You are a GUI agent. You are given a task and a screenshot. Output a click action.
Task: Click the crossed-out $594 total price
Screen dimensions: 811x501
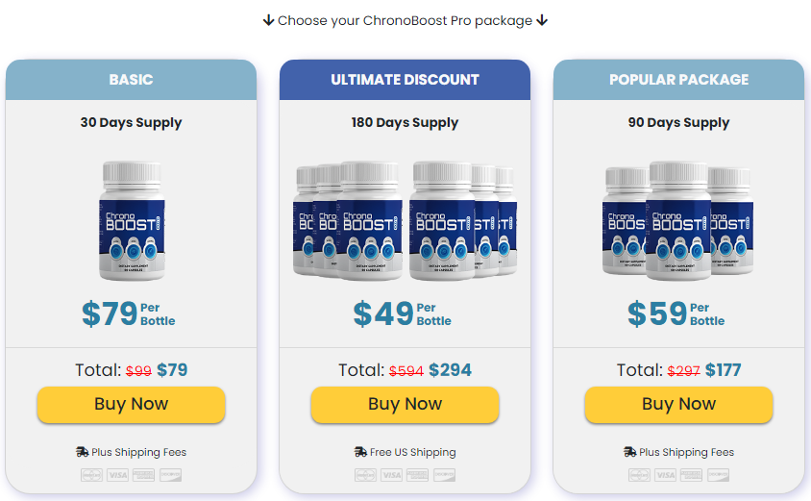pos(405,371)
